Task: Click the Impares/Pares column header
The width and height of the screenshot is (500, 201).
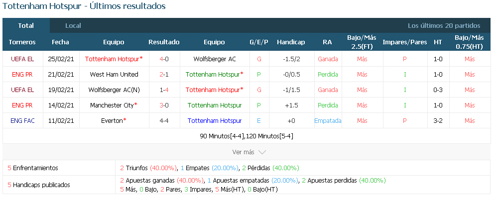Action: [405, 42]
